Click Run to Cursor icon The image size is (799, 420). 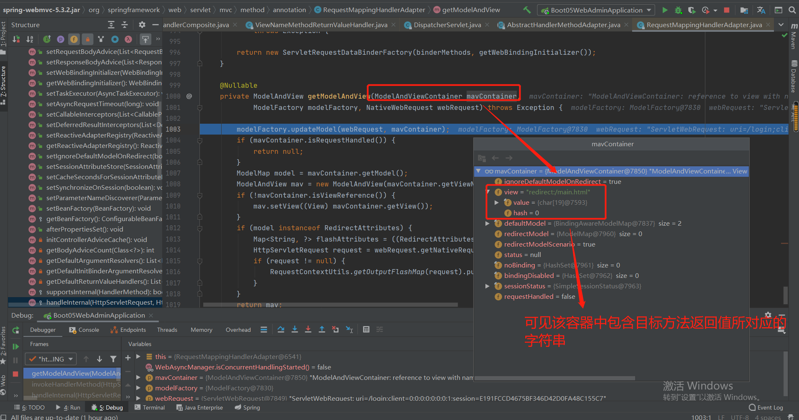350,329
